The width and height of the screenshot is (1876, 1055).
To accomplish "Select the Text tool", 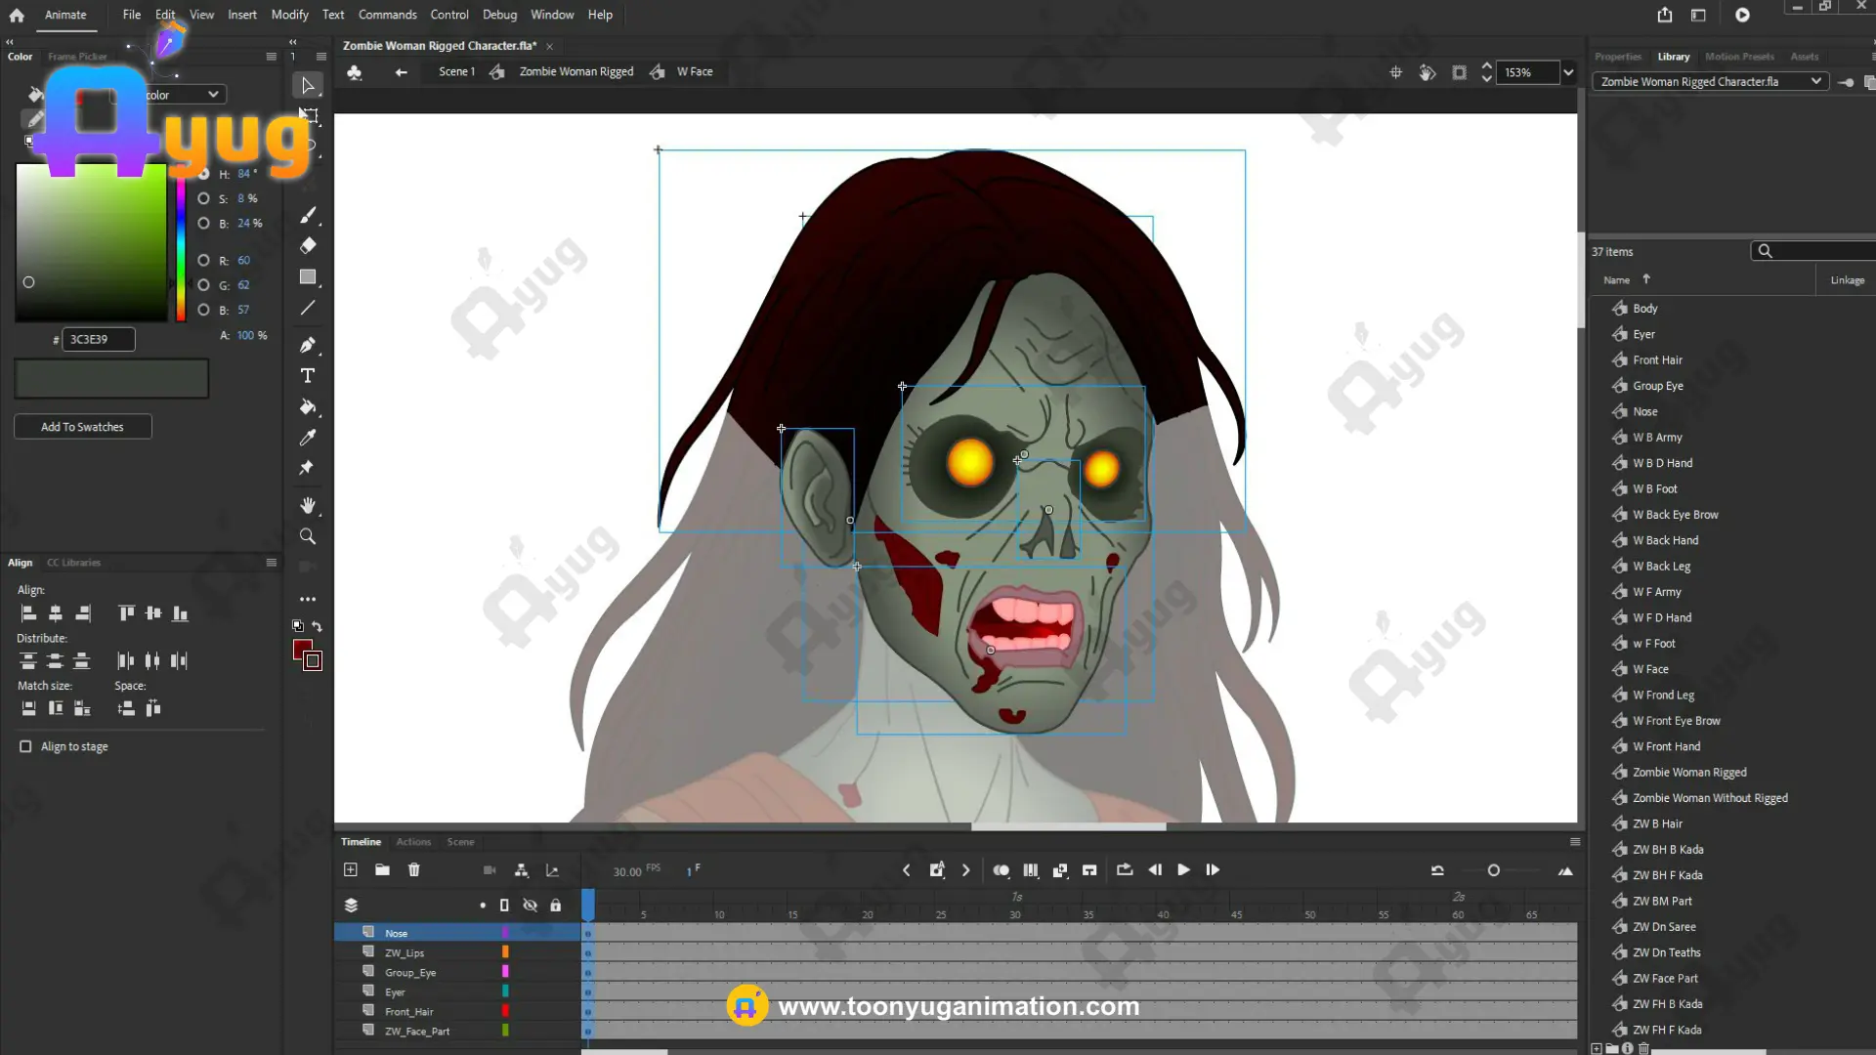I will pos(308,376).
